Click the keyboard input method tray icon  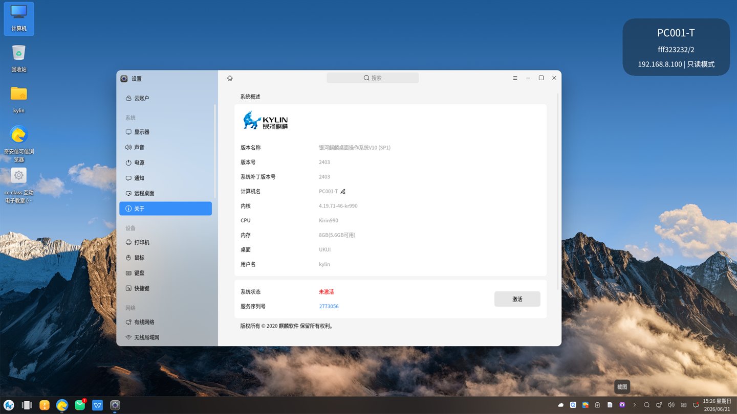click(x=683, y=405)
